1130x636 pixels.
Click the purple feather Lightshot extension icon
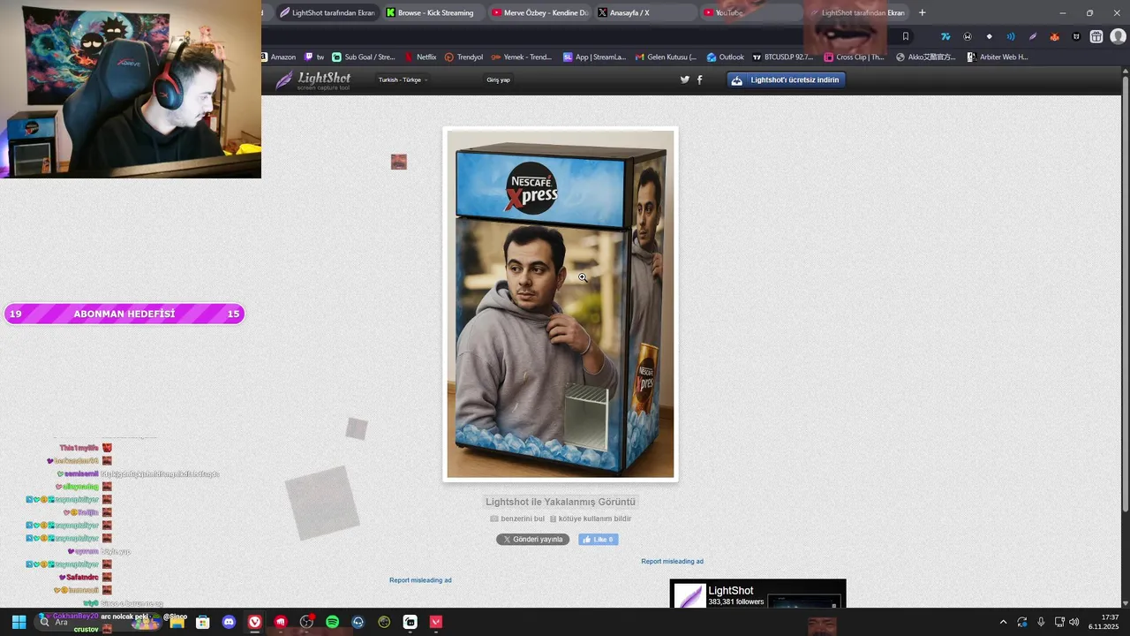(1033, 36)
